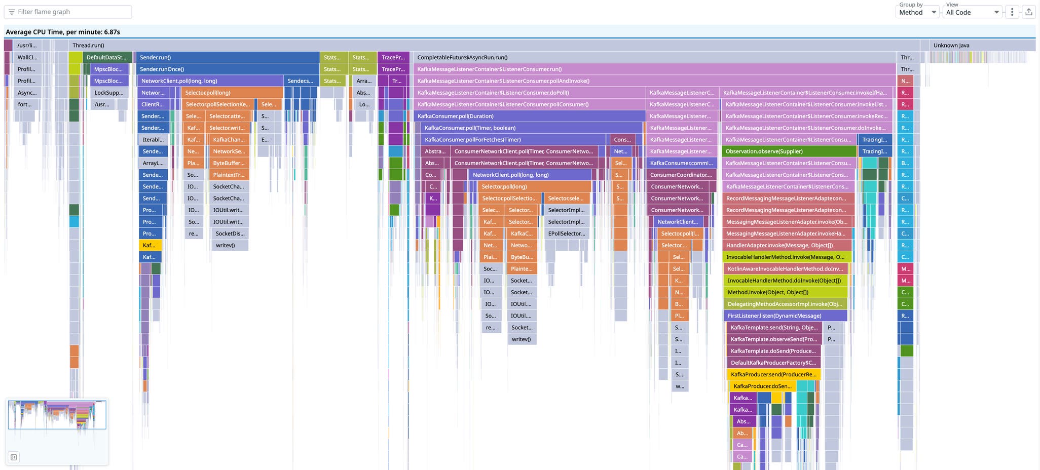This screenshot has width=1040, height=470.
Task: Click the export share icon button
Action: (1028, 12)
